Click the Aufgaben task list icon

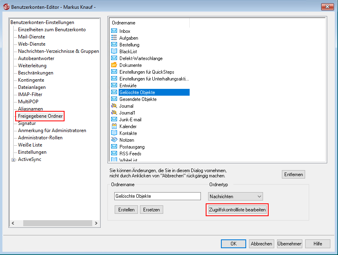click(114, 38)
